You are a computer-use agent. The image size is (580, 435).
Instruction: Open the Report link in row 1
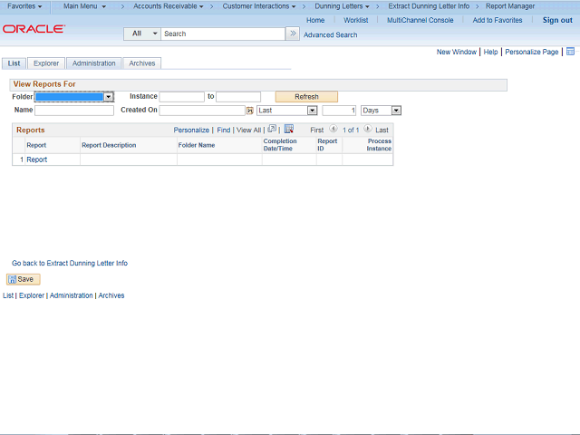pos(36,159)
